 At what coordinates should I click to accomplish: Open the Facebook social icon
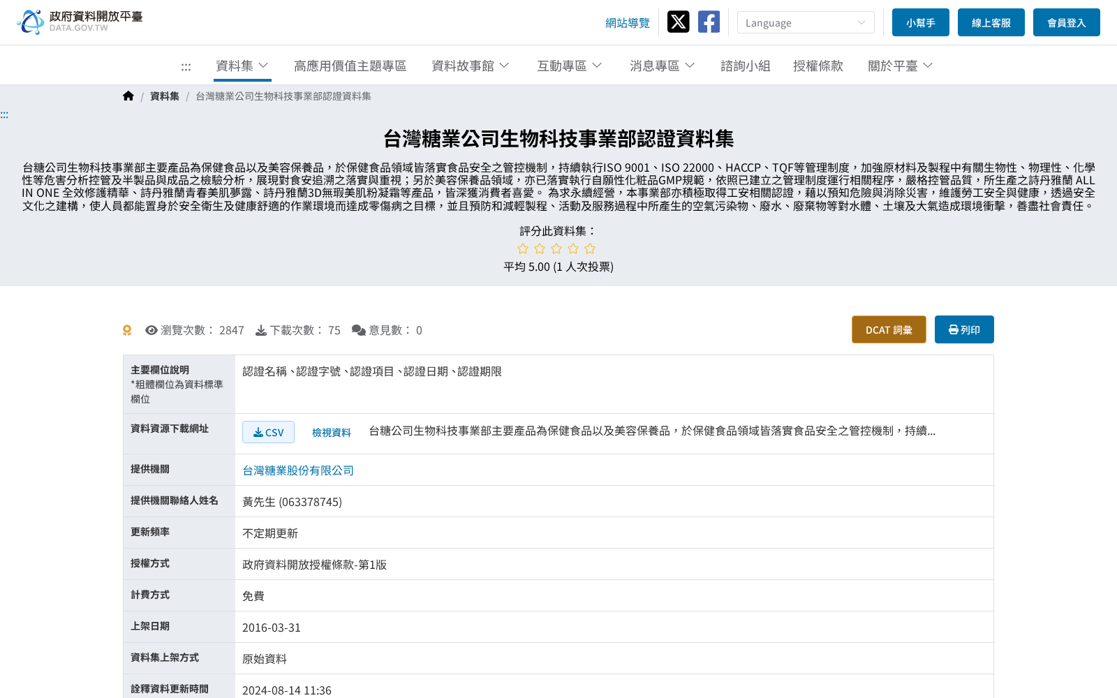click(x=709, y=22)
